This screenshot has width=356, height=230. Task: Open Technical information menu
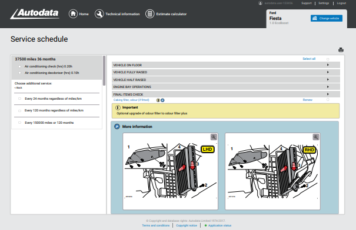pyautogui.click(x=122, y=14)
